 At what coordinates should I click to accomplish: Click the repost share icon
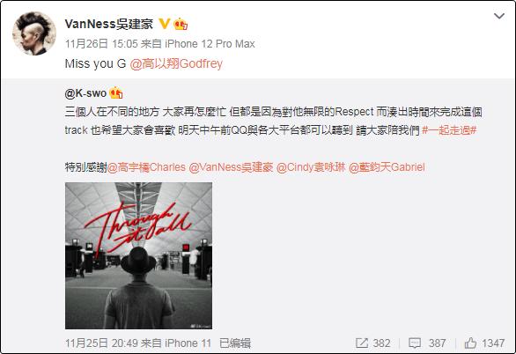(362, 343)
